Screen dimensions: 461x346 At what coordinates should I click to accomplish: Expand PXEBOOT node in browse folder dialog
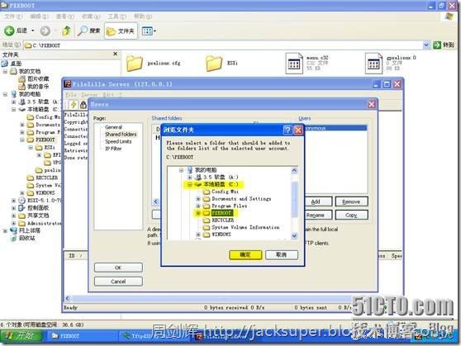pos(198,213)
